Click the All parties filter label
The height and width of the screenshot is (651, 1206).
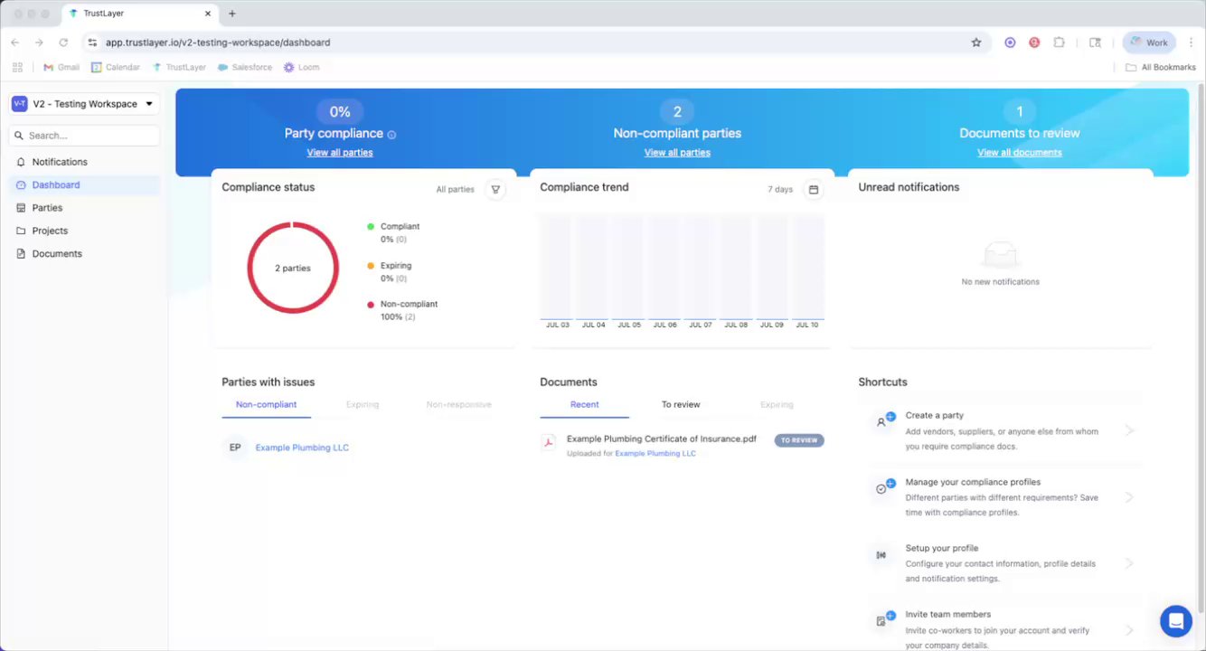click(455, 190)
